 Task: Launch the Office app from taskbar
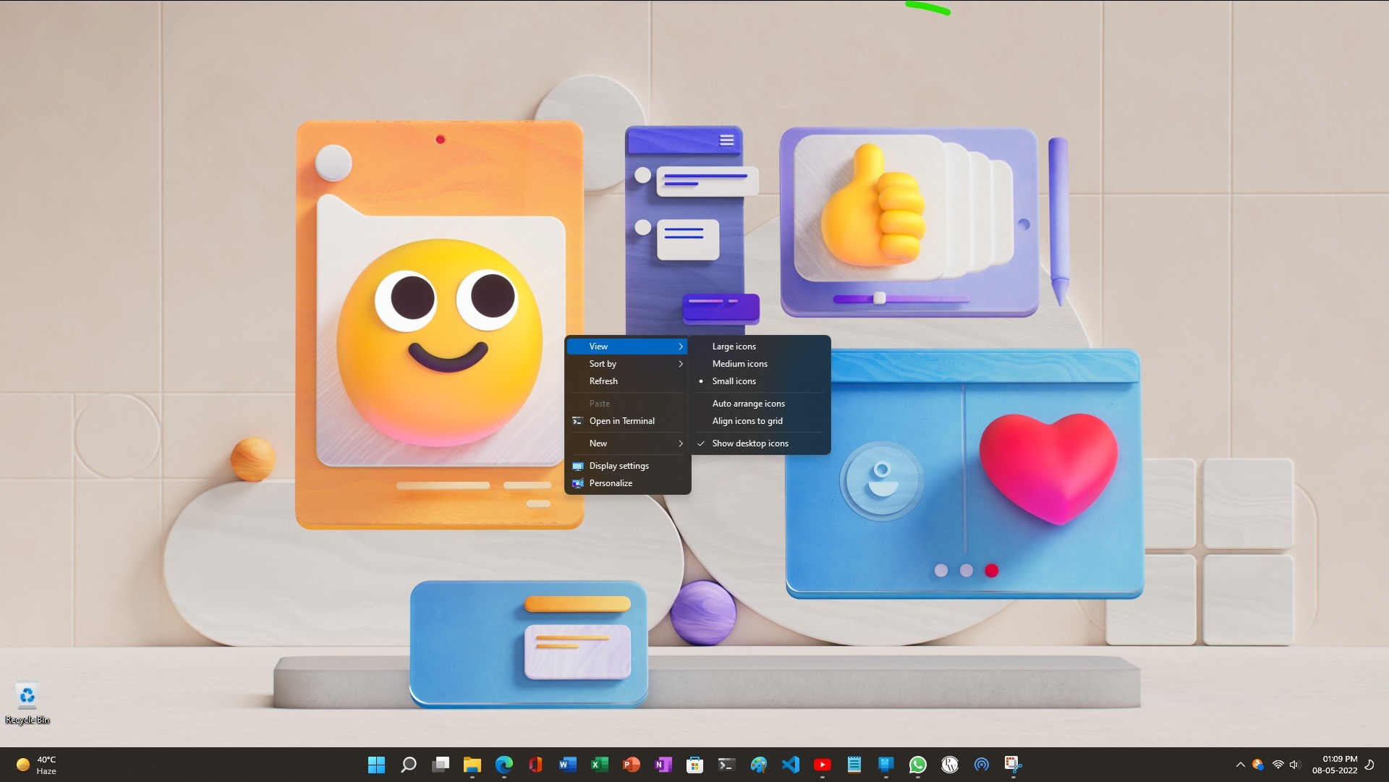[x=535, y=765]
